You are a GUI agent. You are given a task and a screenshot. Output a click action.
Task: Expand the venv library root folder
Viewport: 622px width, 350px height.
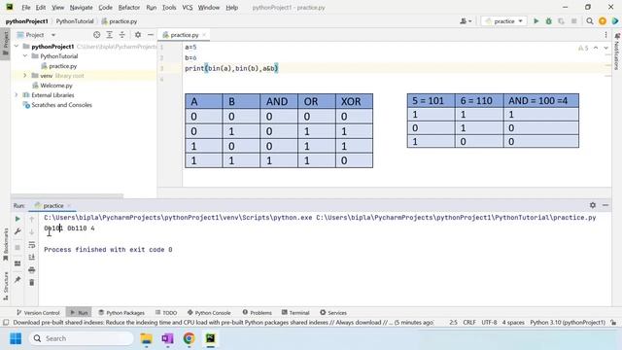click(x=25, y=76)
